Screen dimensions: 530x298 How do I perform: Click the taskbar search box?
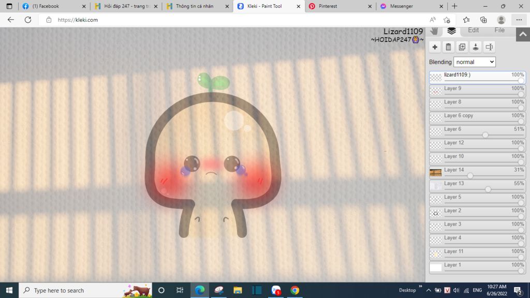(85, 290)
